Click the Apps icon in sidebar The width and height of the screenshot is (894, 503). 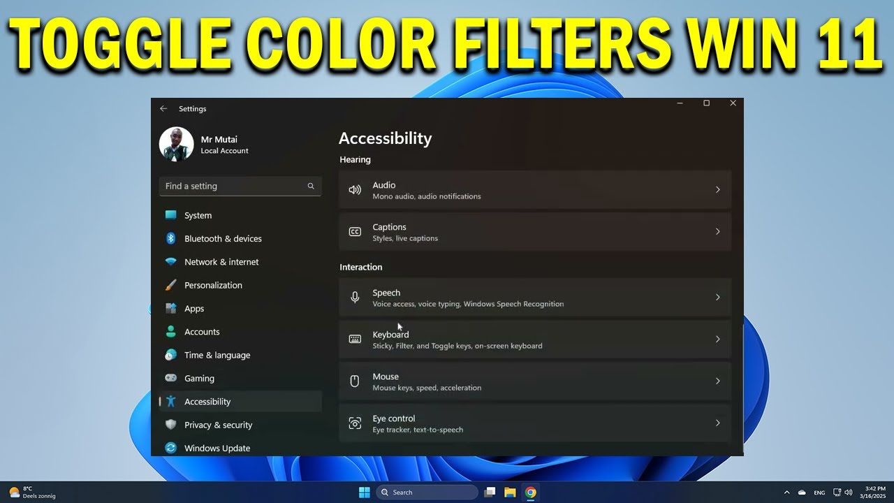pyautogui.click(x=170, y=308)
